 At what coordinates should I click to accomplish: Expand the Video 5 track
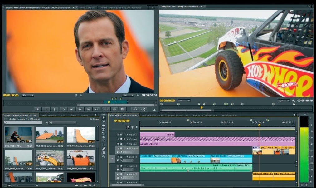[x=127, y=134]
